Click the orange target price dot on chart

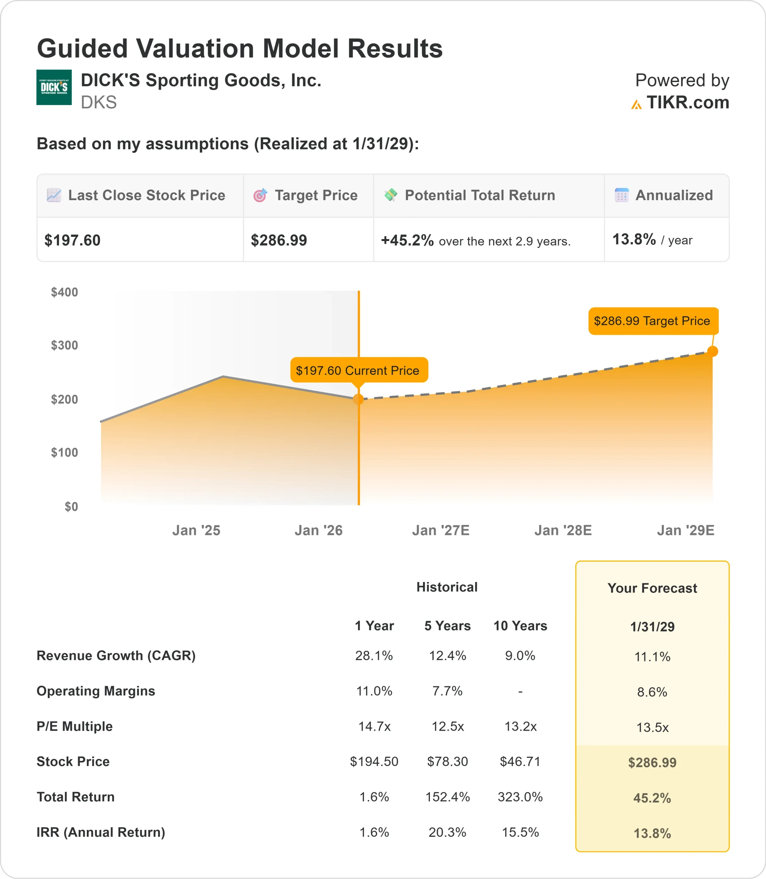[712, 351]
